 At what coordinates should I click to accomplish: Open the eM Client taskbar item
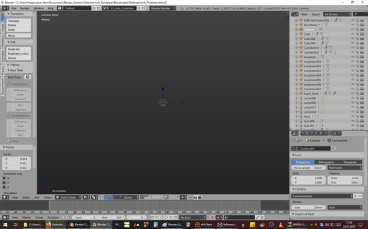(204, 225)
